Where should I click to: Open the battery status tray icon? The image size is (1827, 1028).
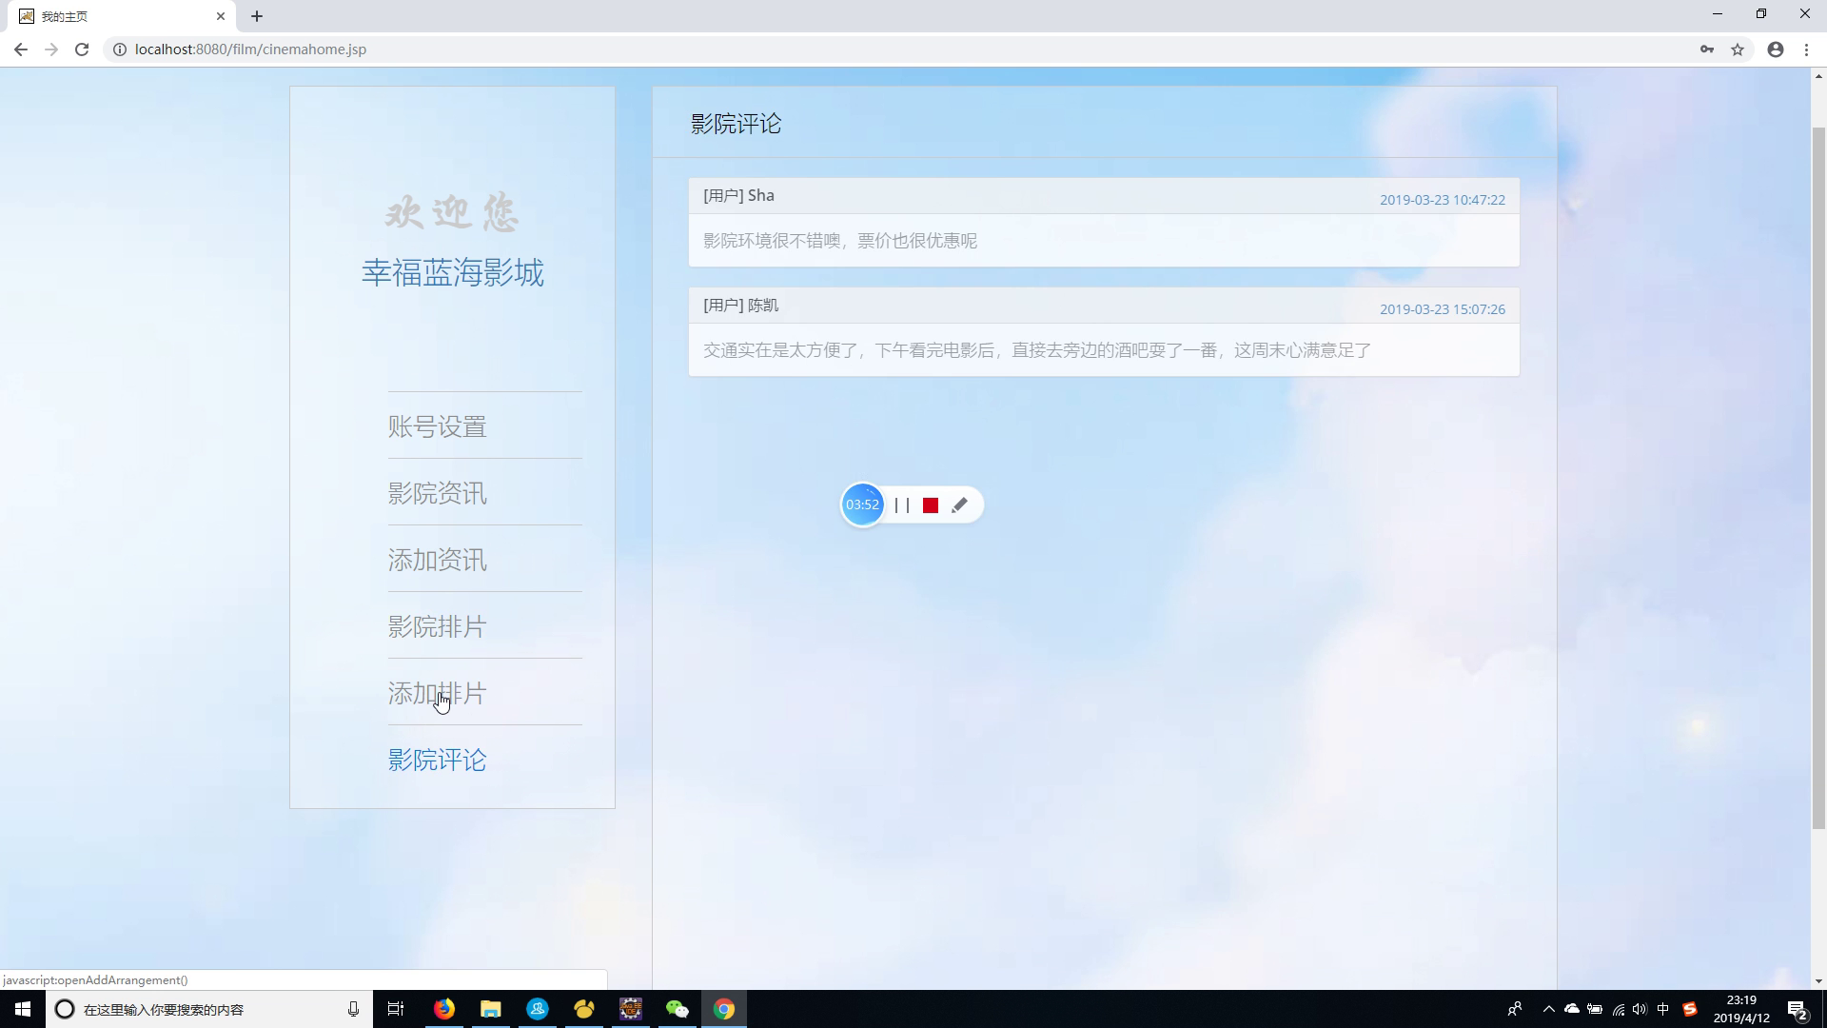(x=1595, y=1009)
